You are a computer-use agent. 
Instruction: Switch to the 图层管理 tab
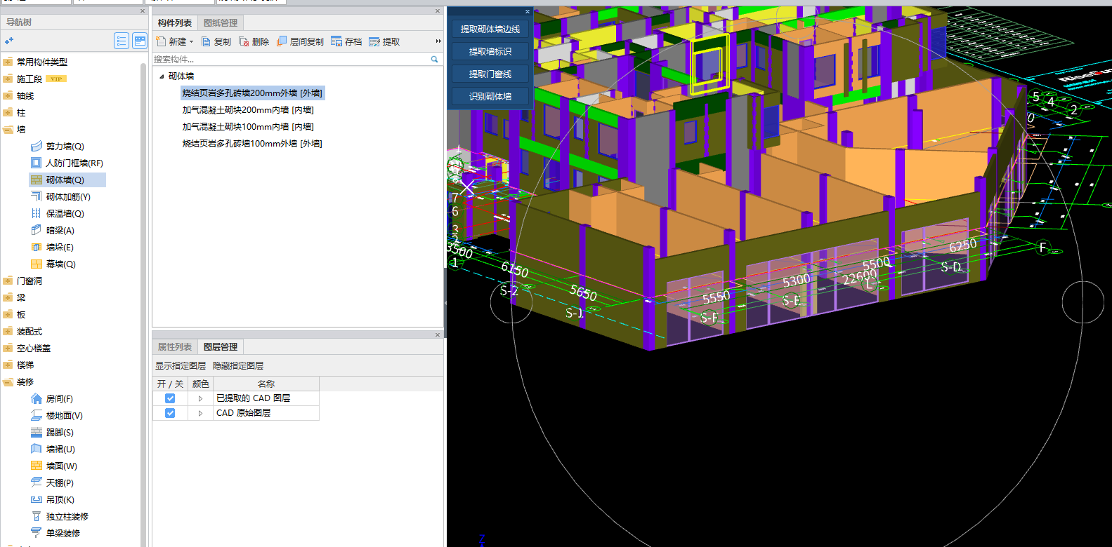(221, 347)
